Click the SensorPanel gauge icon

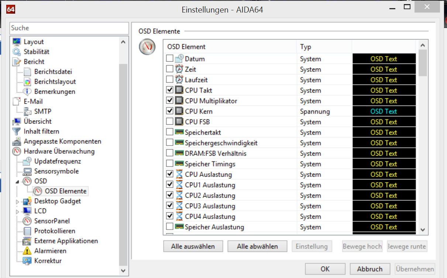[27, 221]
